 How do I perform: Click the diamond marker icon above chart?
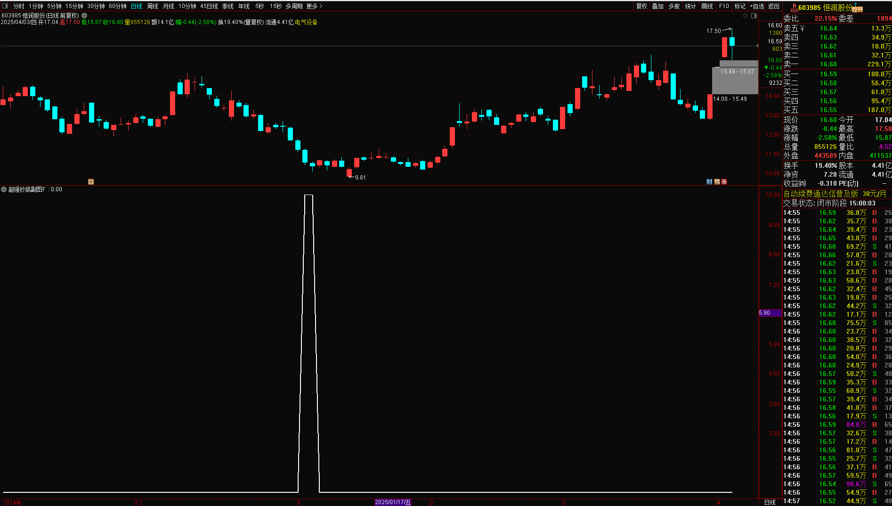point(745,16)
